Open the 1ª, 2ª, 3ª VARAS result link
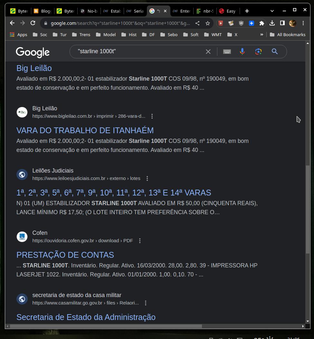 pos(114,193)
